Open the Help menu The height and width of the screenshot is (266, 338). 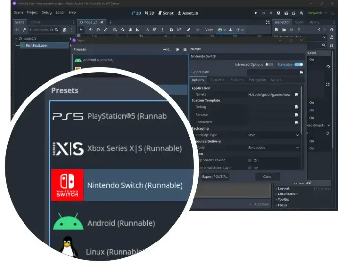[72, 13]
